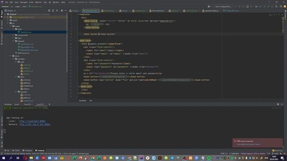The image size is (287, 161).
Task: Open the Edit menu
Action: coord(11,2)
